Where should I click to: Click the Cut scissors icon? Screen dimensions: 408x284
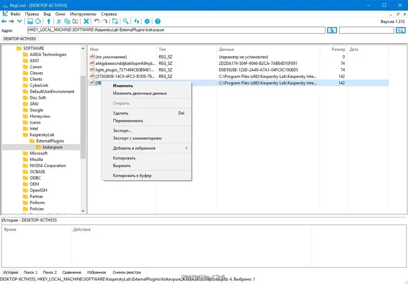[59, 21]
